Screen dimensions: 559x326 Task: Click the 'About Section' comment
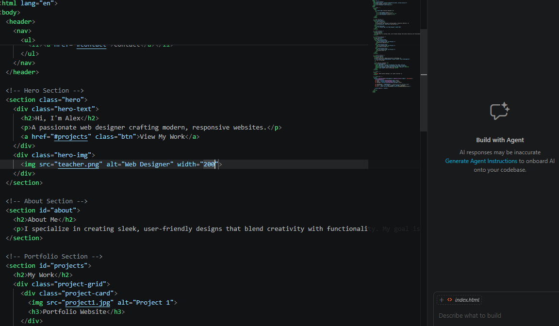pyautogui.click(x=47, y=201)
